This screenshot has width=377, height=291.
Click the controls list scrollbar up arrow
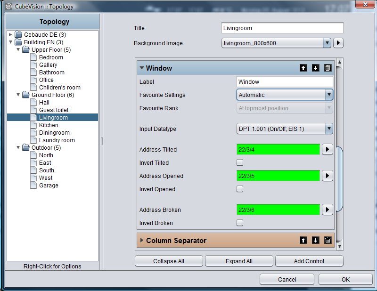339,62
